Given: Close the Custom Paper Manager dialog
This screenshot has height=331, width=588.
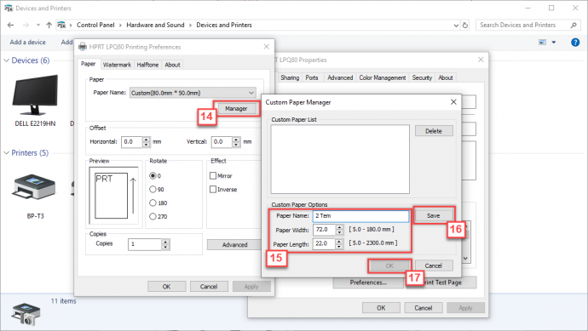Looking at the screenshot, I should click(x=453, y=102).
